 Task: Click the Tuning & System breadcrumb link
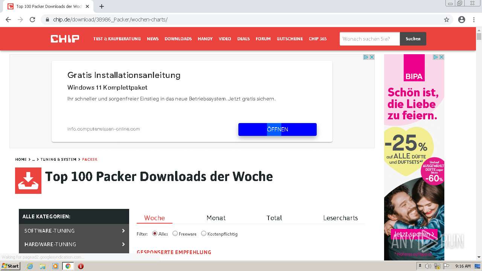click(x=58, y=159)
